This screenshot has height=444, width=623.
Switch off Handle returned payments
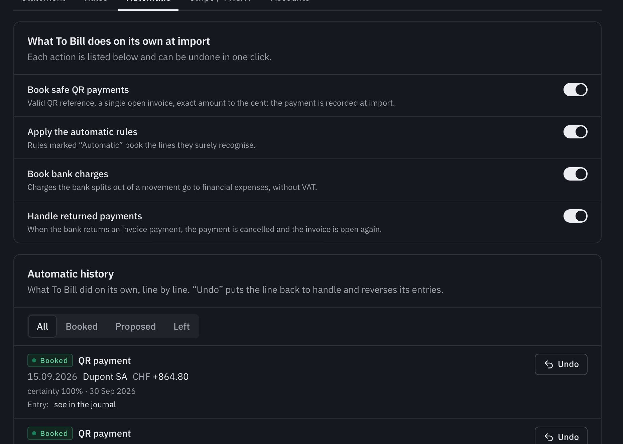[x=575, y=216]
